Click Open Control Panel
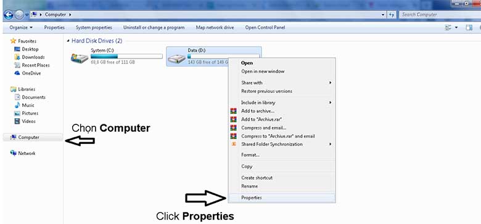 (265, 28)
